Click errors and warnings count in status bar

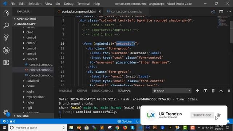9,121
